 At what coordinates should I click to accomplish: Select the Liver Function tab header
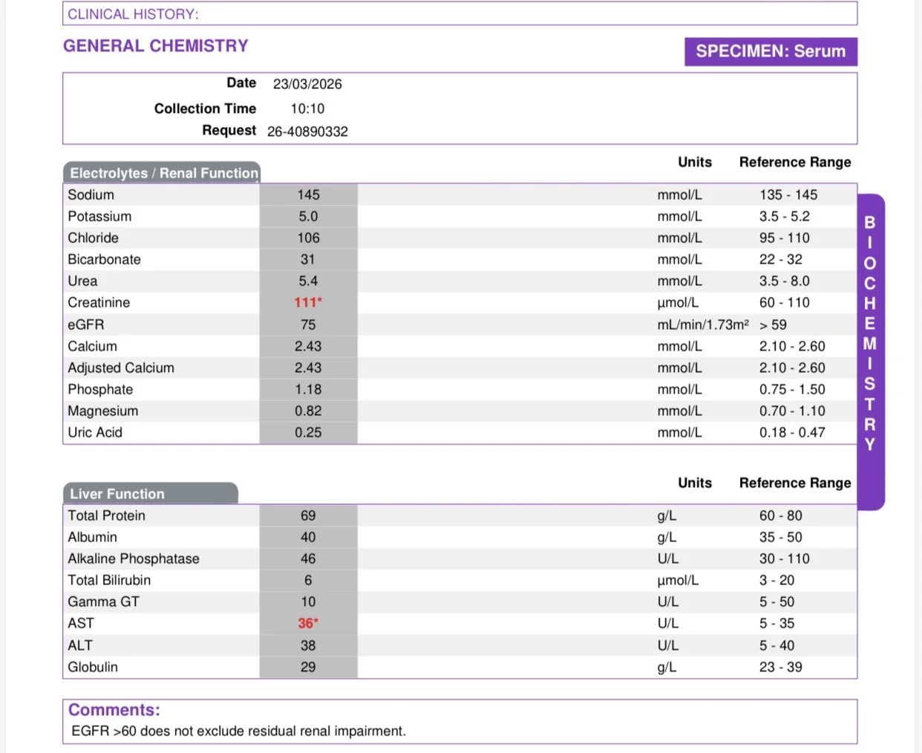[x=151, y=493]
